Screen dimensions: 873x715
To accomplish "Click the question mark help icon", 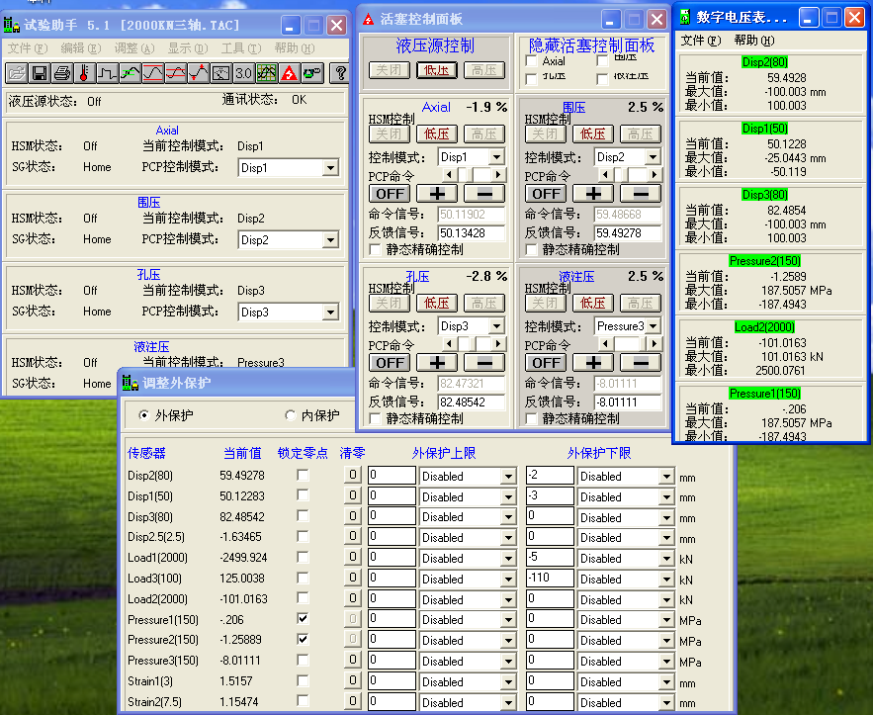I will (340, 73).
